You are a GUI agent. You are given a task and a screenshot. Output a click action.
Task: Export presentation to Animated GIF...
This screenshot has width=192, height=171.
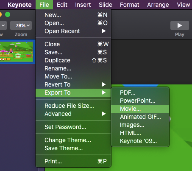[140, 117]
